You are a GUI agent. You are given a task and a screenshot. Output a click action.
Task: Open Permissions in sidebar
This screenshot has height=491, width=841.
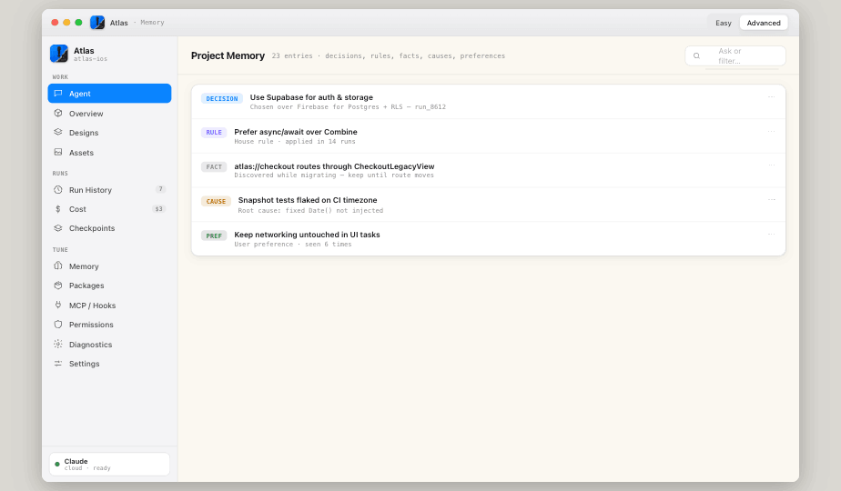pos(109,325)
